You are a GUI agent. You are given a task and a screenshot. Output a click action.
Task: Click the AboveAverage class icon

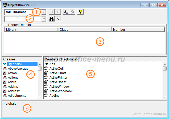pos(5,68)
